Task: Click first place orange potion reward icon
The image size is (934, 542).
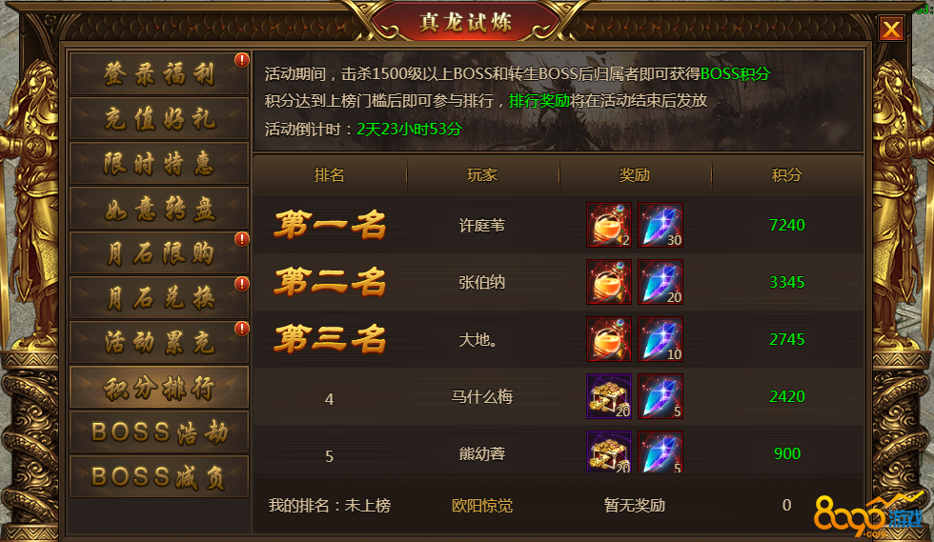Action: [x=609, y=225]
